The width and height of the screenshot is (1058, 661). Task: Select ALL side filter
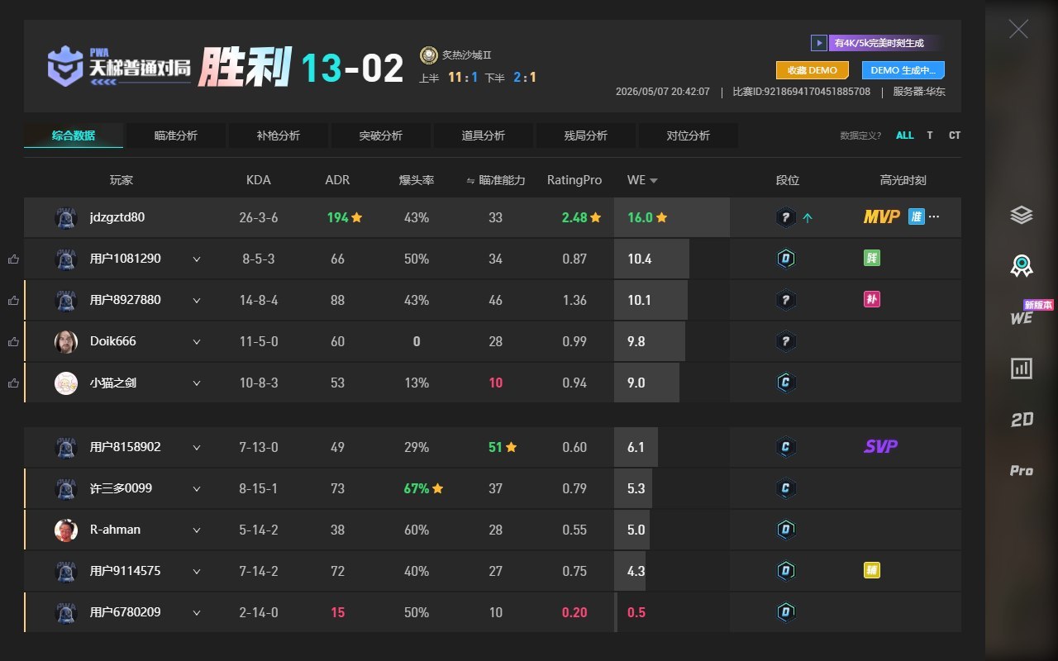[905, 136]
